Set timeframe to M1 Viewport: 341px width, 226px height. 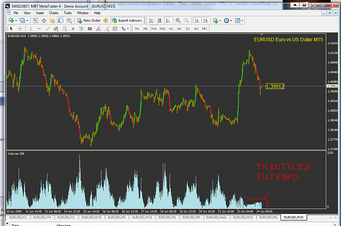click(137, 28)
